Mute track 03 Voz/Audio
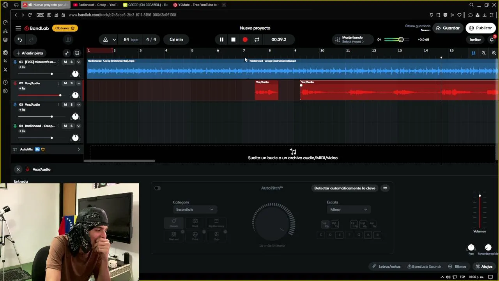The height and width of the screenshot is (281, 499). (65, 105)
